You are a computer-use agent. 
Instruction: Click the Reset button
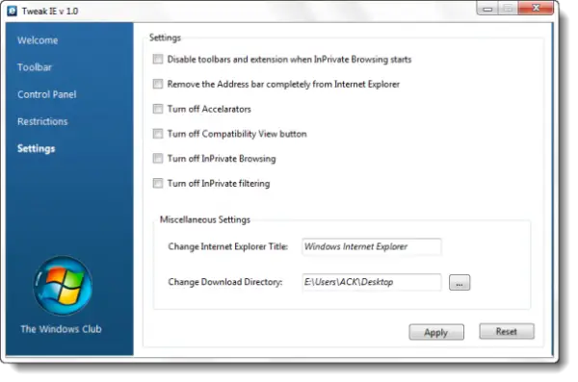pos(507,331)
